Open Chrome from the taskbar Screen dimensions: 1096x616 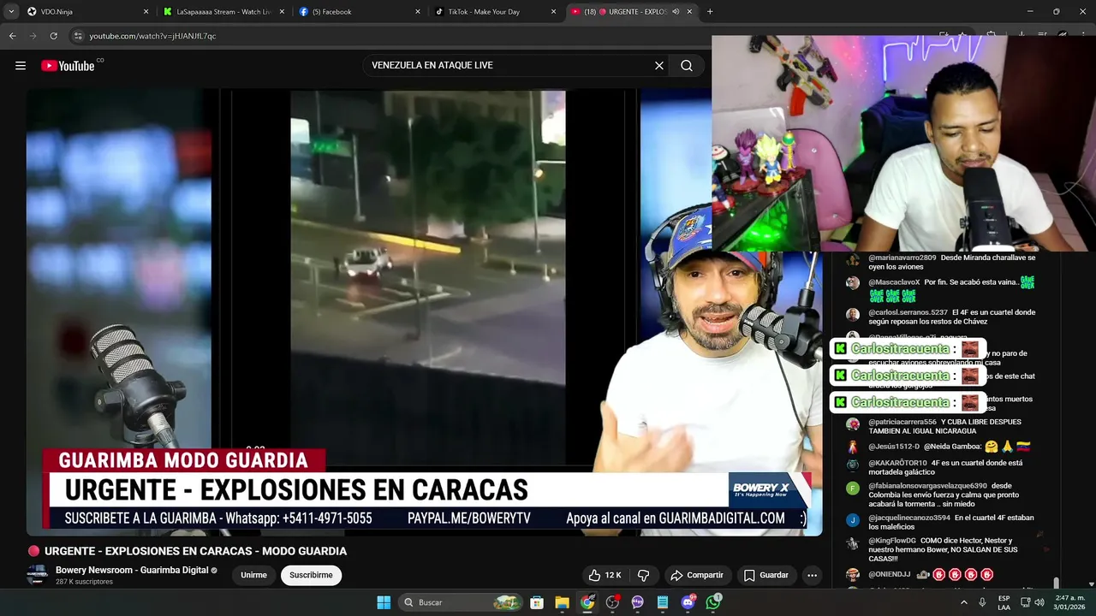[587, 602]
